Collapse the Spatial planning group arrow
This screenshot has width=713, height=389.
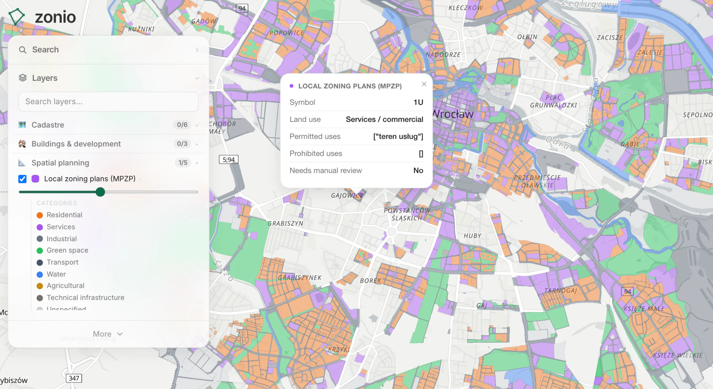pos(197,163)
